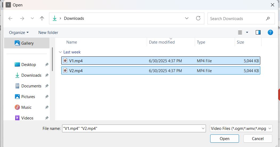The image size is (280, 147).
Task: Click the Forward navigation arrow
Action: 22,18
